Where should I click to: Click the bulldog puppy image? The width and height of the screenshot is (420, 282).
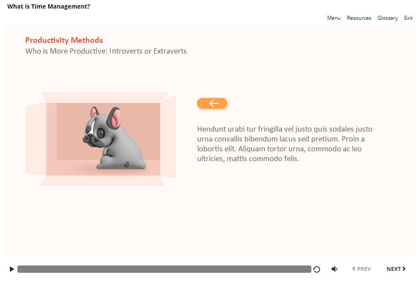click(114, 138)
